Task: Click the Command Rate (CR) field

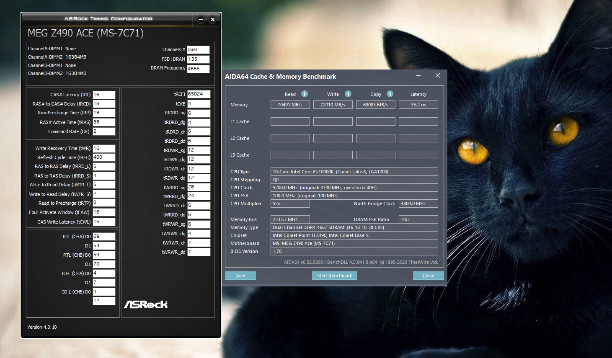Action: point(104,131)
